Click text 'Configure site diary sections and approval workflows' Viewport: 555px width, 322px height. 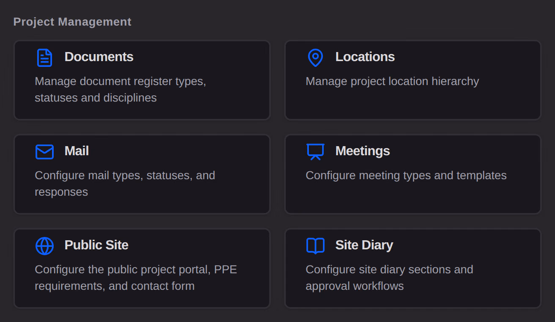pyautogui.click(x=389, y=278)
